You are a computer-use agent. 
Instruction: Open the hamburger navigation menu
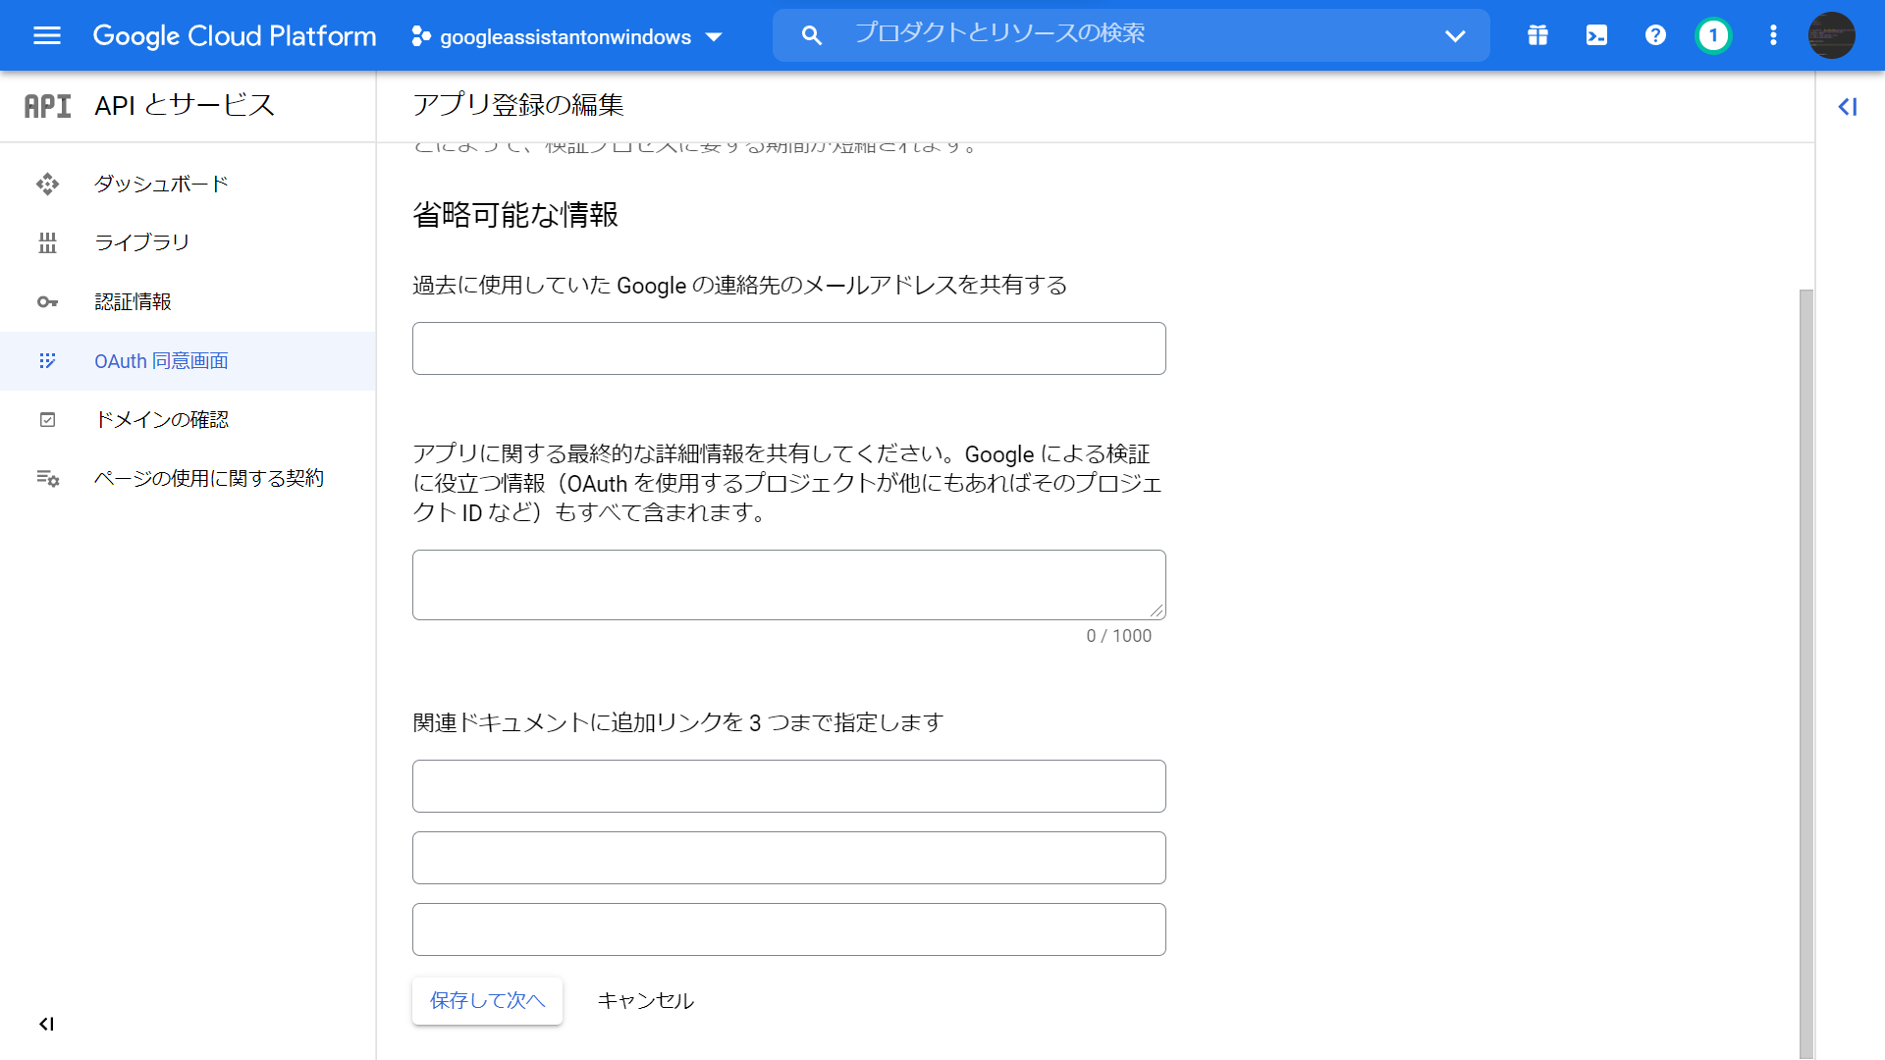point(46,36)
